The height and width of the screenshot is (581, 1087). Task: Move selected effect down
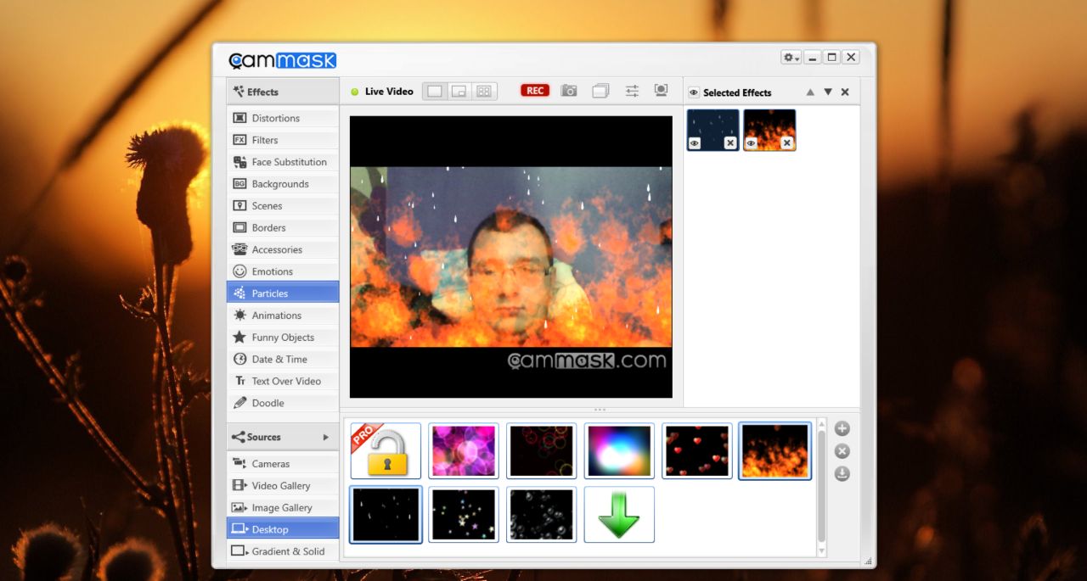828,92
